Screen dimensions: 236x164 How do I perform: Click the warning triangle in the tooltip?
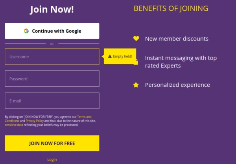[110, 56]
